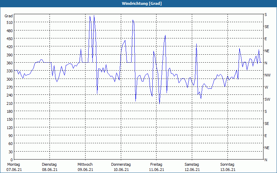Select the "Sonntag" day label
This screenshot has height=173, width=277.
(227, 165)
